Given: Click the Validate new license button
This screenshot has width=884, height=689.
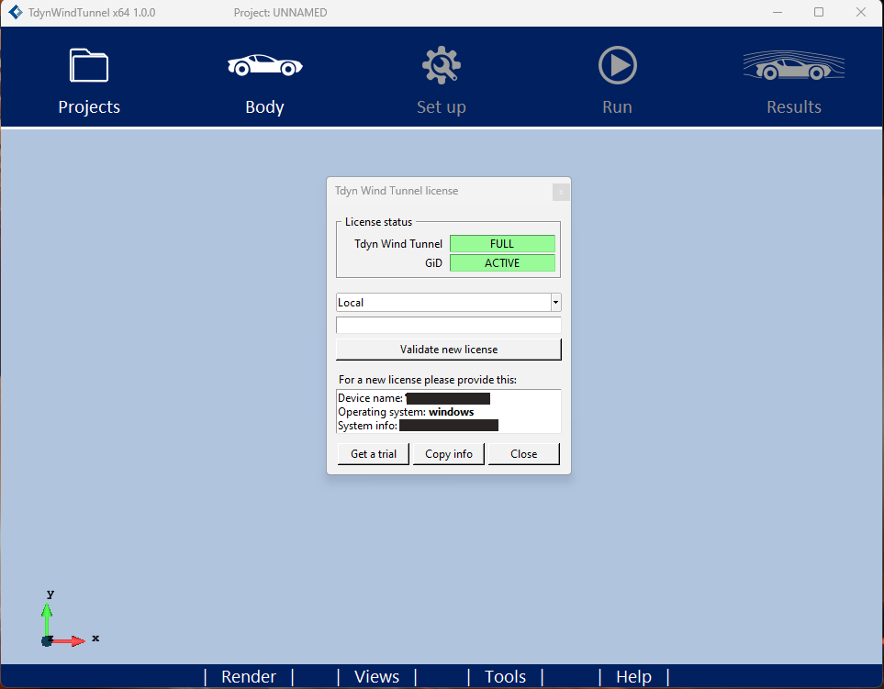Looking at the screenshot, I should click(x=449, y=350).
